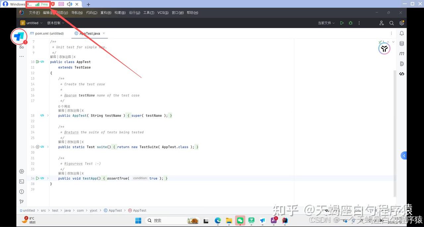Open the 帮助(H) menu
This screenshot has height=227, width=424.
pyautogui.click(x=192, y=13)
